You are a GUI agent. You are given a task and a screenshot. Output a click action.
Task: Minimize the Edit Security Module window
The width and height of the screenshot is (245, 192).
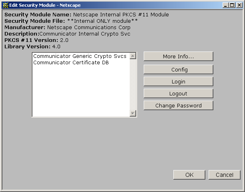225,5
